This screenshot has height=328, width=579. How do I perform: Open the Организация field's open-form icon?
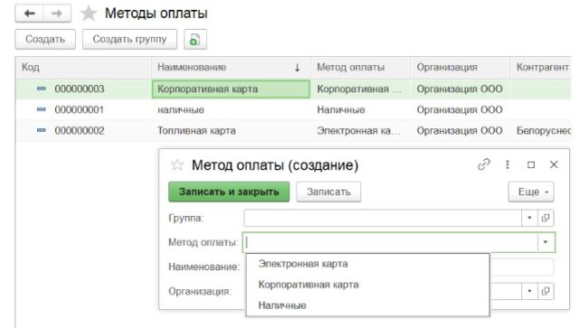pyautogui.click(x=546, y=291)
